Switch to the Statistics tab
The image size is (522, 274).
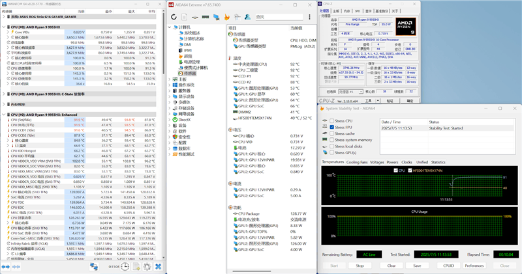[438, 163]
